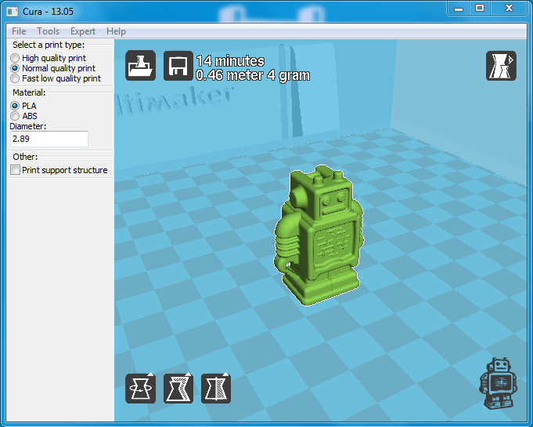Click the Load model icon

140,66
